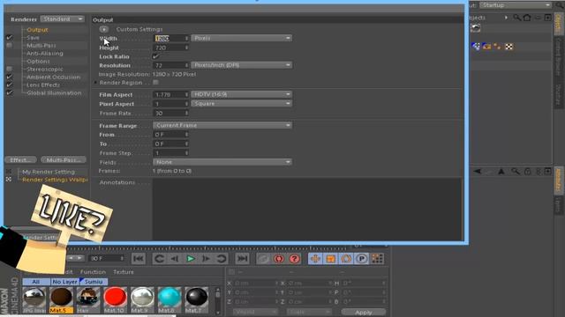Open the Frame Range Current Frame dropdown

pos(222,125)
